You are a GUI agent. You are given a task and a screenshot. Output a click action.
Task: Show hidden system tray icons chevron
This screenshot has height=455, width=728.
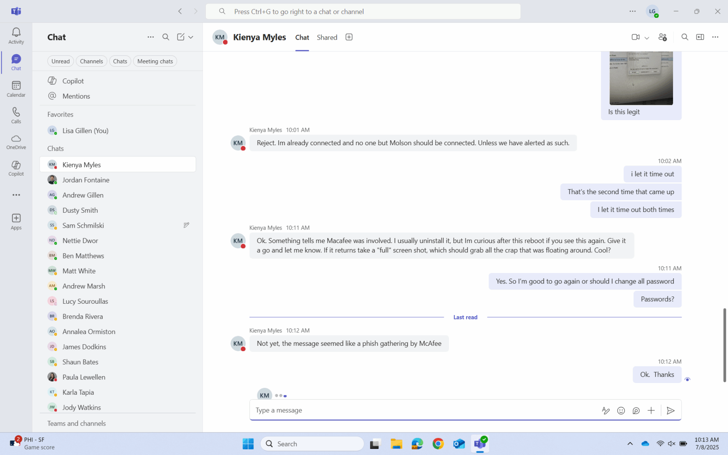pyautogui.click(x=630, y=444)
